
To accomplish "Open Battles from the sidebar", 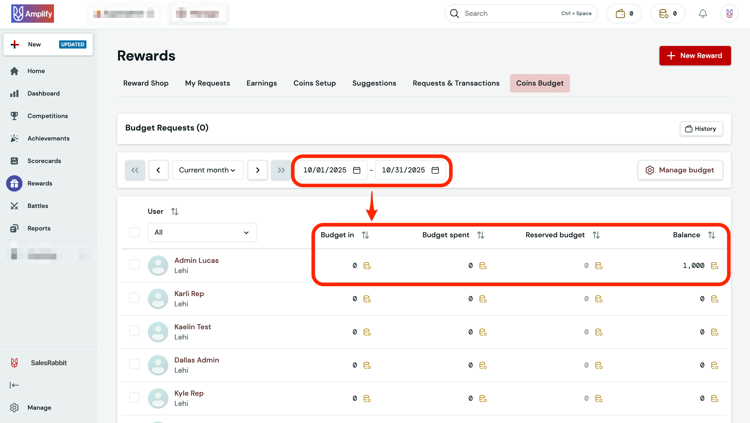I will 38,206.
